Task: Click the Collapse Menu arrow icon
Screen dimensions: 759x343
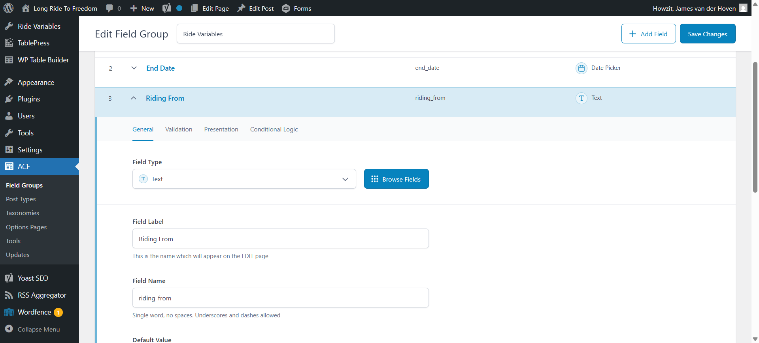Action: [x=9, y=328]
